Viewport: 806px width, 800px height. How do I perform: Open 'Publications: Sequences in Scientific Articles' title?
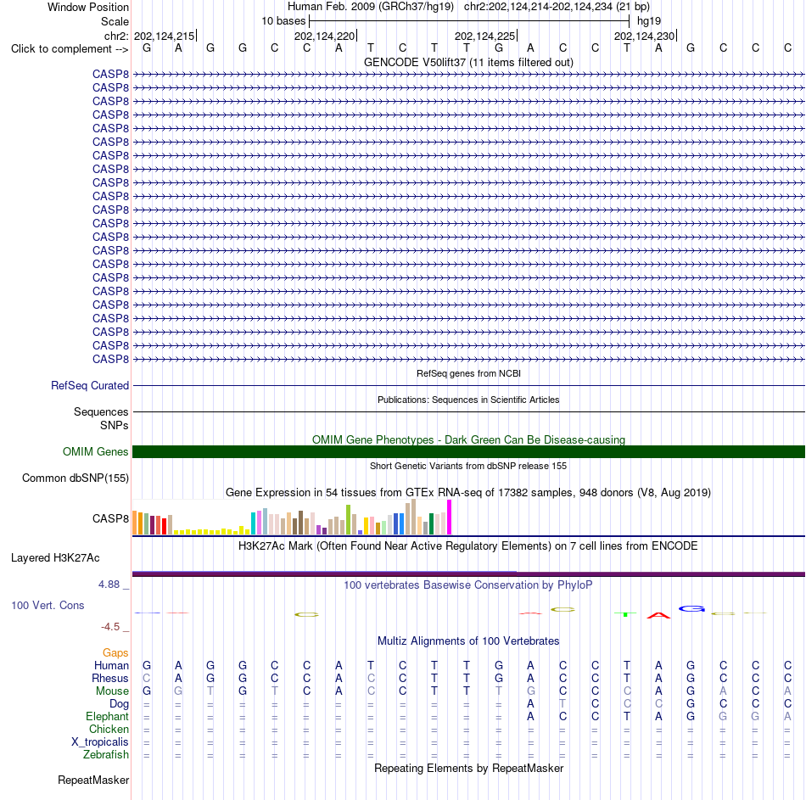tap(468, 400)
